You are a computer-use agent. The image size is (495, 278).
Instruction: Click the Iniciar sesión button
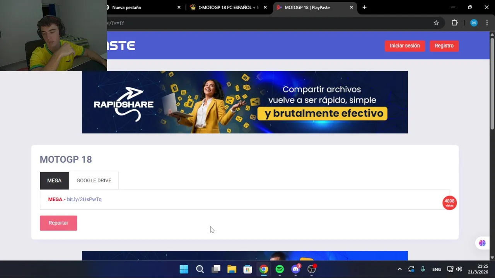pyautogui.click(x=405, y=46)
